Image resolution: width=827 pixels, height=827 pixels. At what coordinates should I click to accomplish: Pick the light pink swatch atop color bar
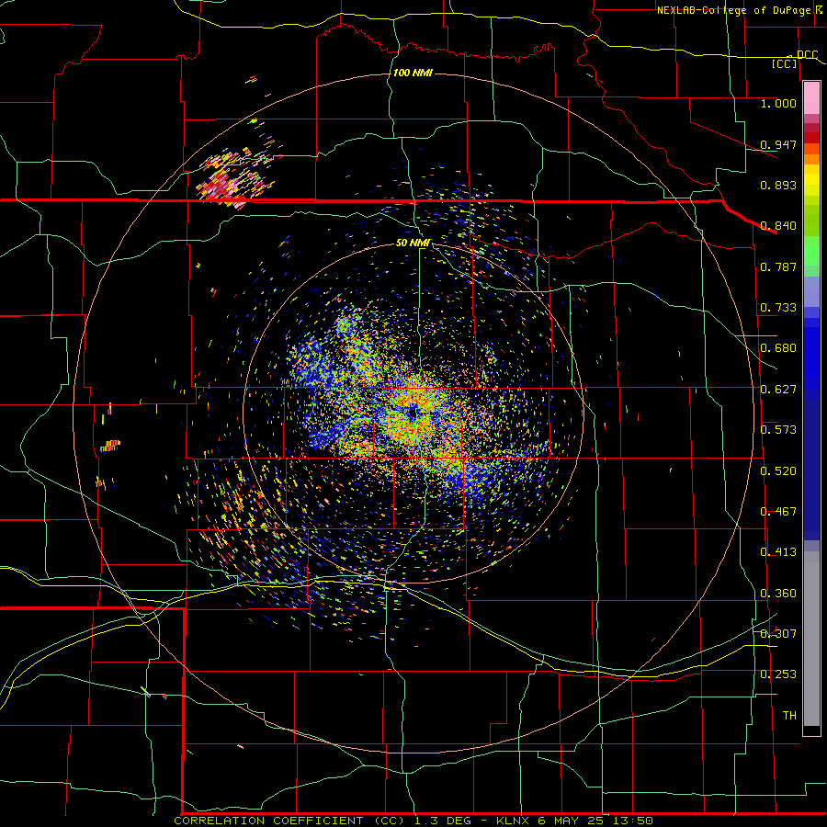(x=811, y=97)
